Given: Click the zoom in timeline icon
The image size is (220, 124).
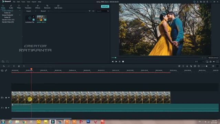Looking at the screenshot, I should point(213,66).
